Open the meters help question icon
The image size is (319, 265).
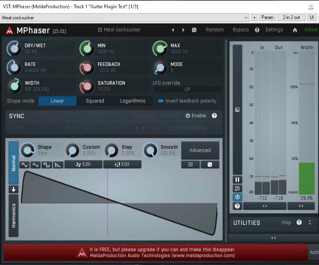point(237,206)
